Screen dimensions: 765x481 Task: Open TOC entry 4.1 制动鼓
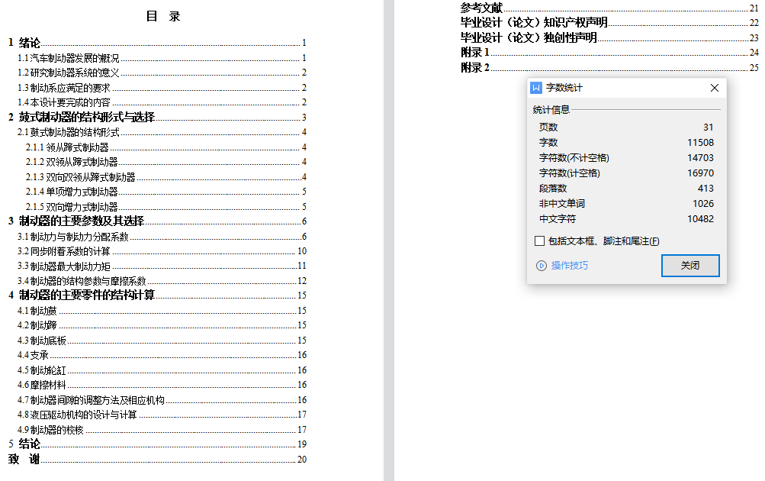tap(162, 311)
